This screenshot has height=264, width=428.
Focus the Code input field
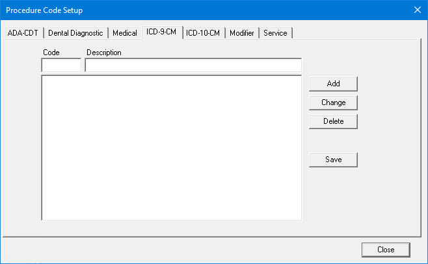pyautogui.click(x=61, y=66)
